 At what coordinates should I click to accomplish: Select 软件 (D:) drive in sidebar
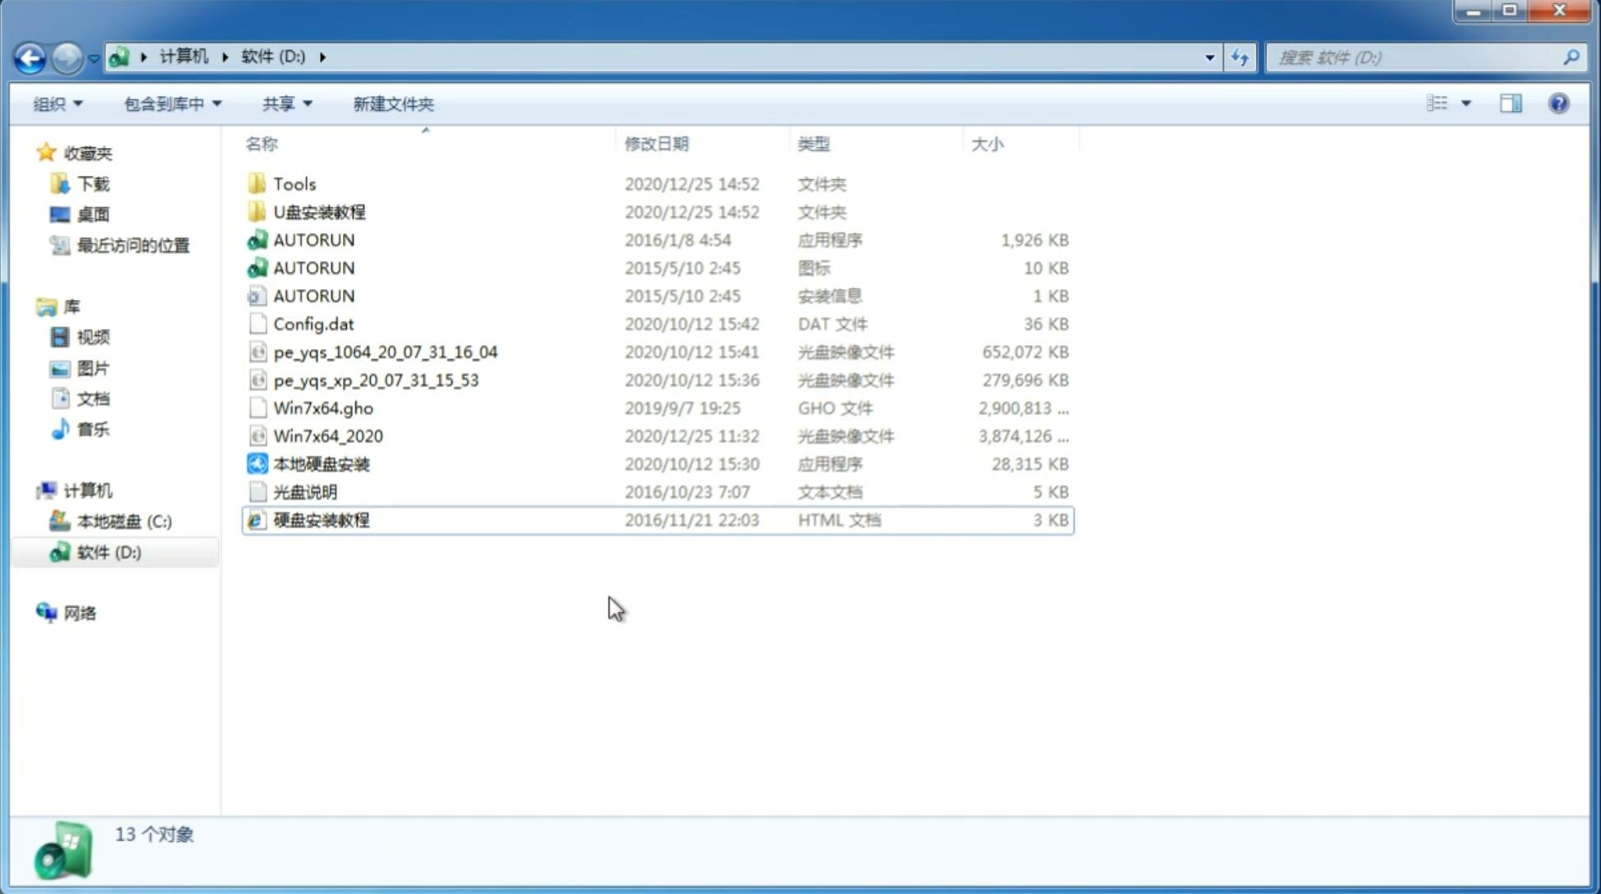click(108, 551)
